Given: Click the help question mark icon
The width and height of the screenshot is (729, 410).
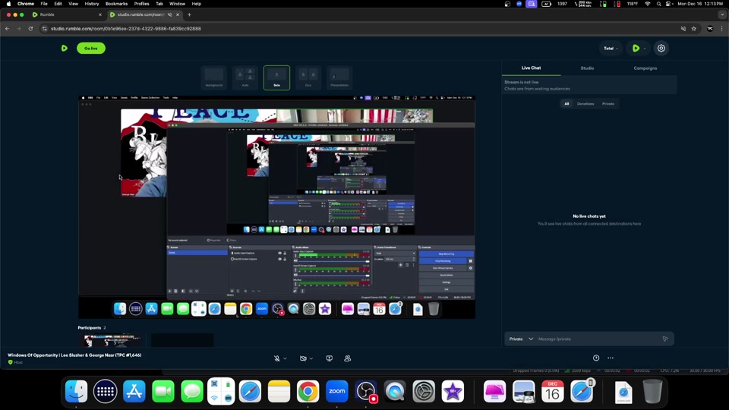Looking at the screenshot, I should (596, 358).
